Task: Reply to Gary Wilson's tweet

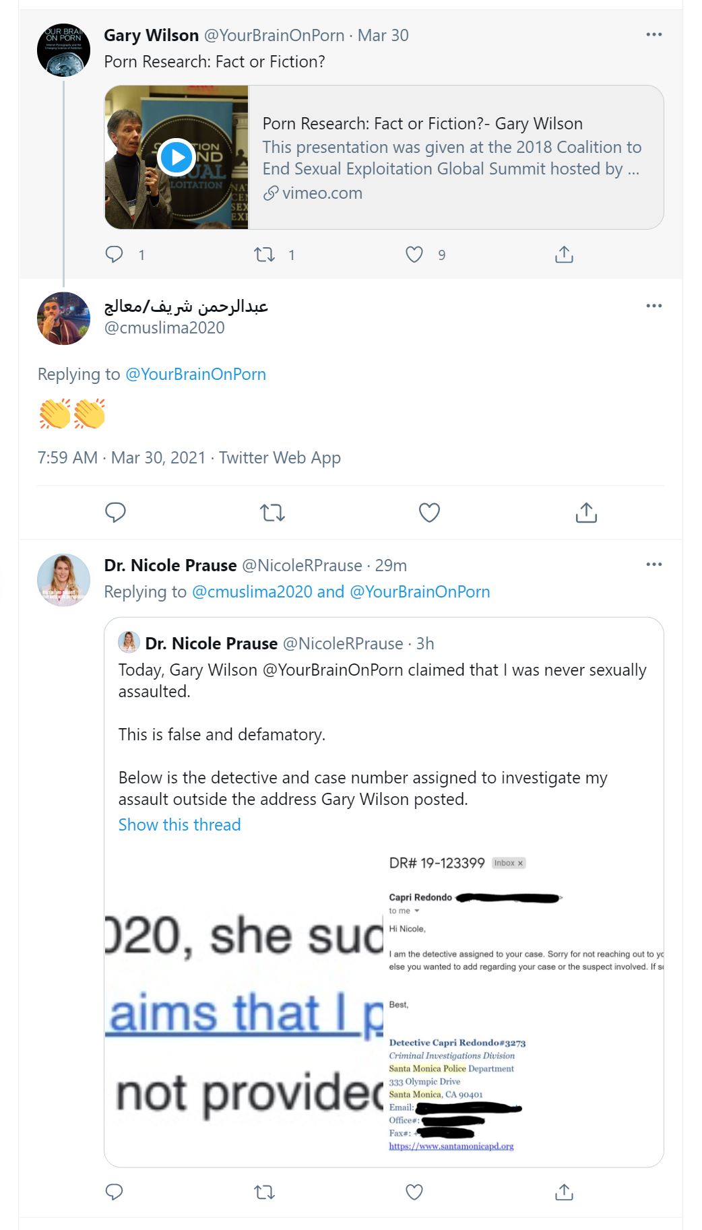Action: coord(115,254)
